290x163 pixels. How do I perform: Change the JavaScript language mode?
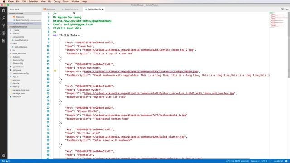coord(278,161)
